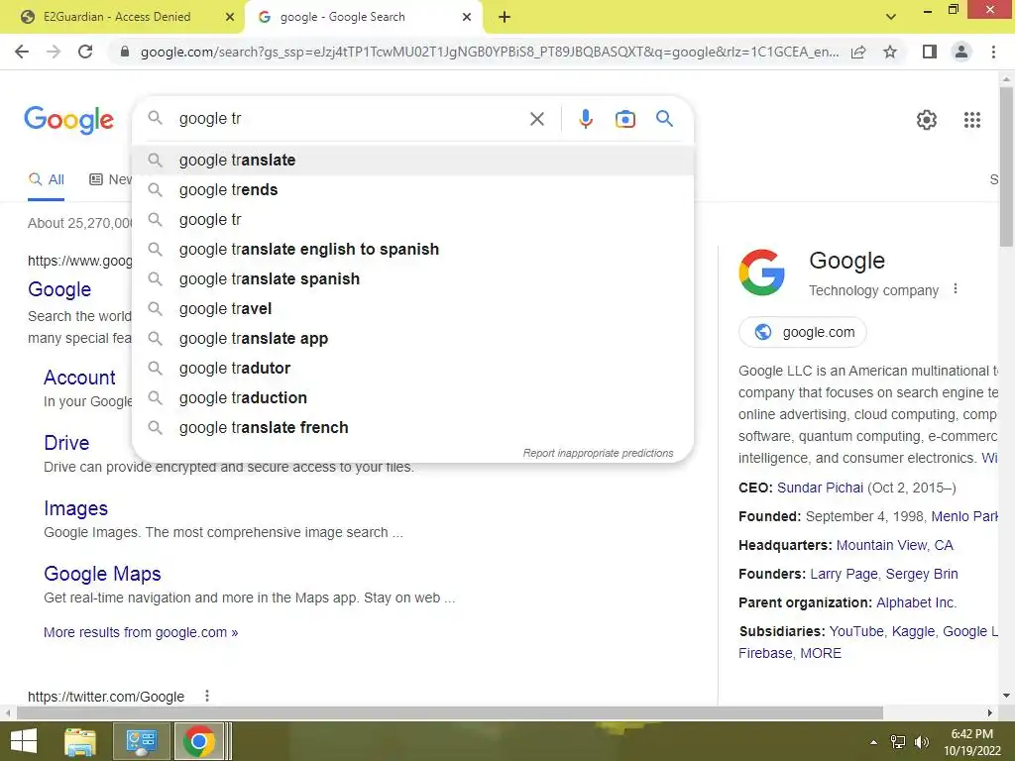Open the Mountain View, CA link
The width and height of the screenshot is (1015, 761).
click(895, 545)
